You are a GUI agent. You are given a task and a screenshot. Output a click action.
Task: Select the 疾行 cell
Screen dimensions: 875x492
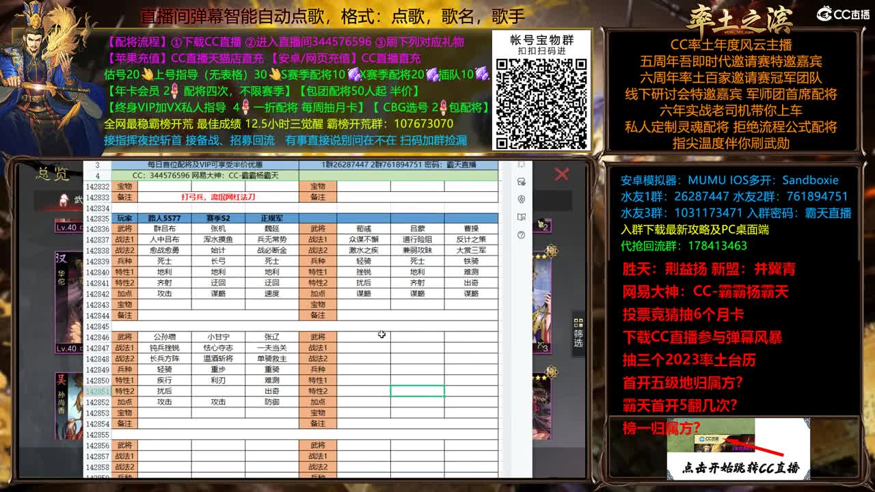164,380
